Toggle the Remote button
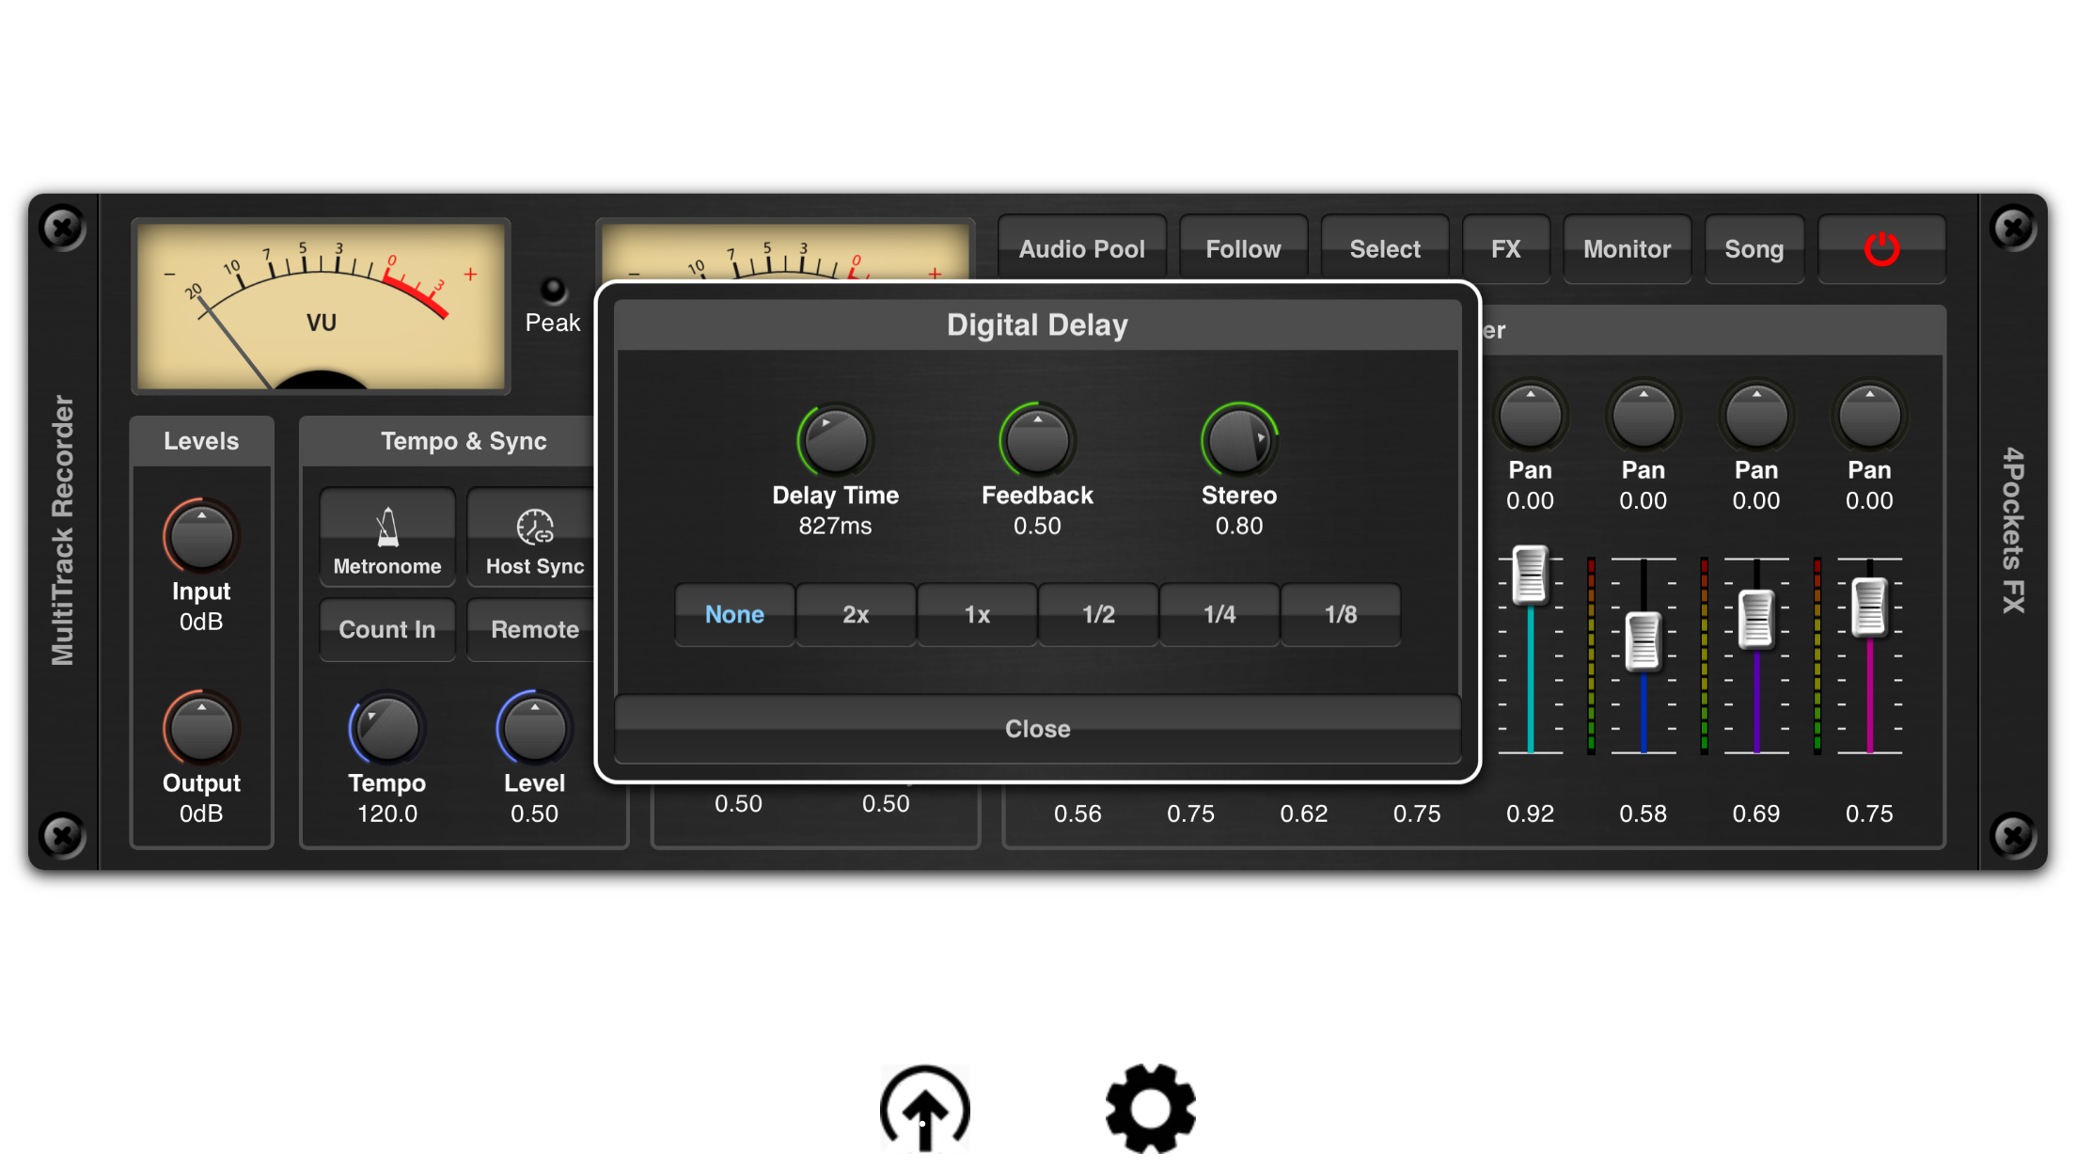Screen dimensions: 2076x1168 coord(534,629)
